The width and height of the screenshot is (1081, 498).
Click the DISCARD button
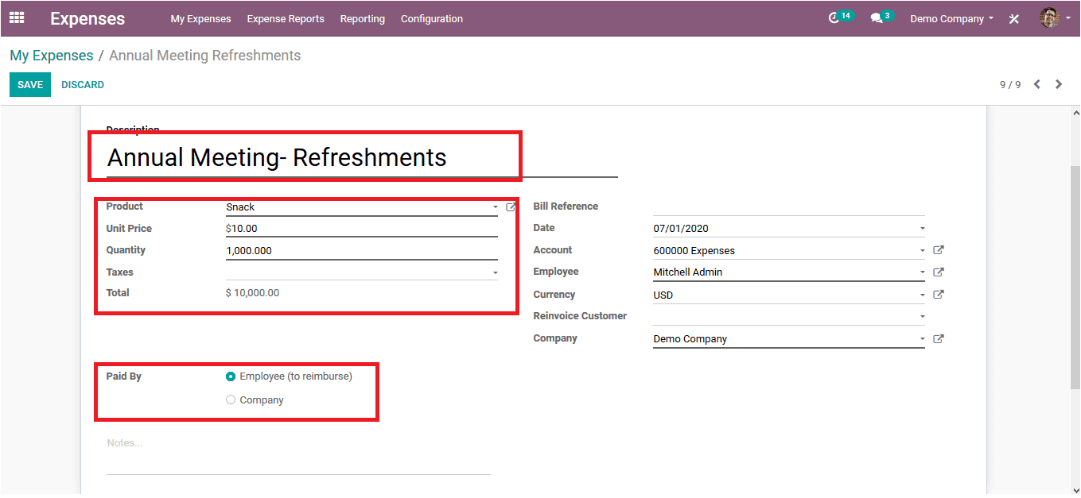click(83, 85)
